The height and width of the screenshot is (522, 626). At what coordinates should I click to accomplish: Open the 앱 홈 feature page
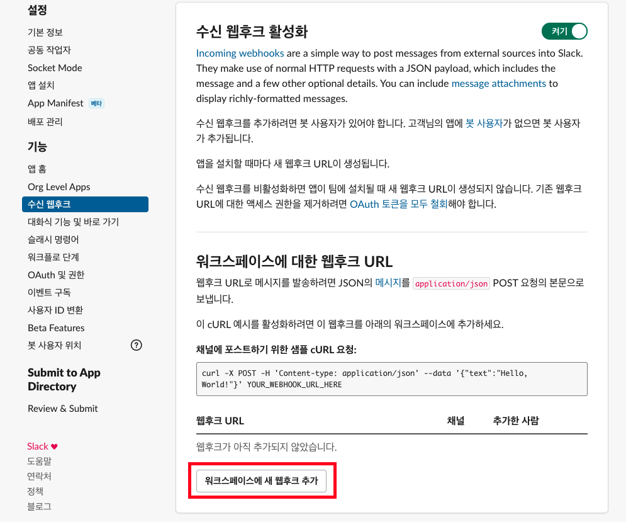[x=36, y=169]
